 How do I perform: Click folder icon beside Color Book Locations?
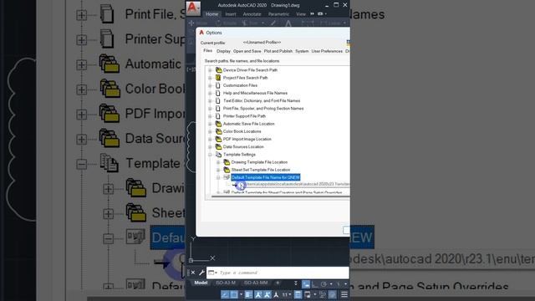[x=219, y=131]
